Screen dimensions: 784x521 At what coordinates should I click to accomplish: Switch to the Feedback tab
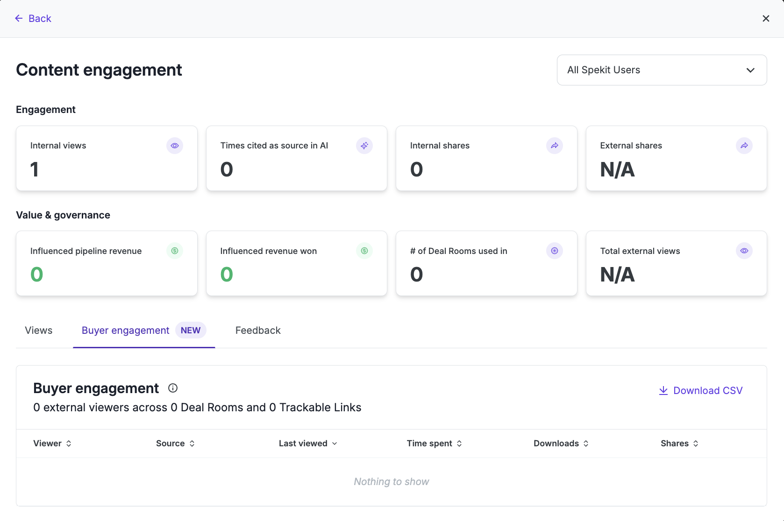point(258,331)
